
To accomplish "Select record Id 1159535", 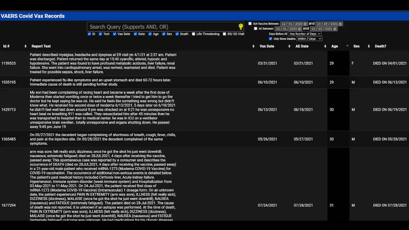I will tap(8, 63).
